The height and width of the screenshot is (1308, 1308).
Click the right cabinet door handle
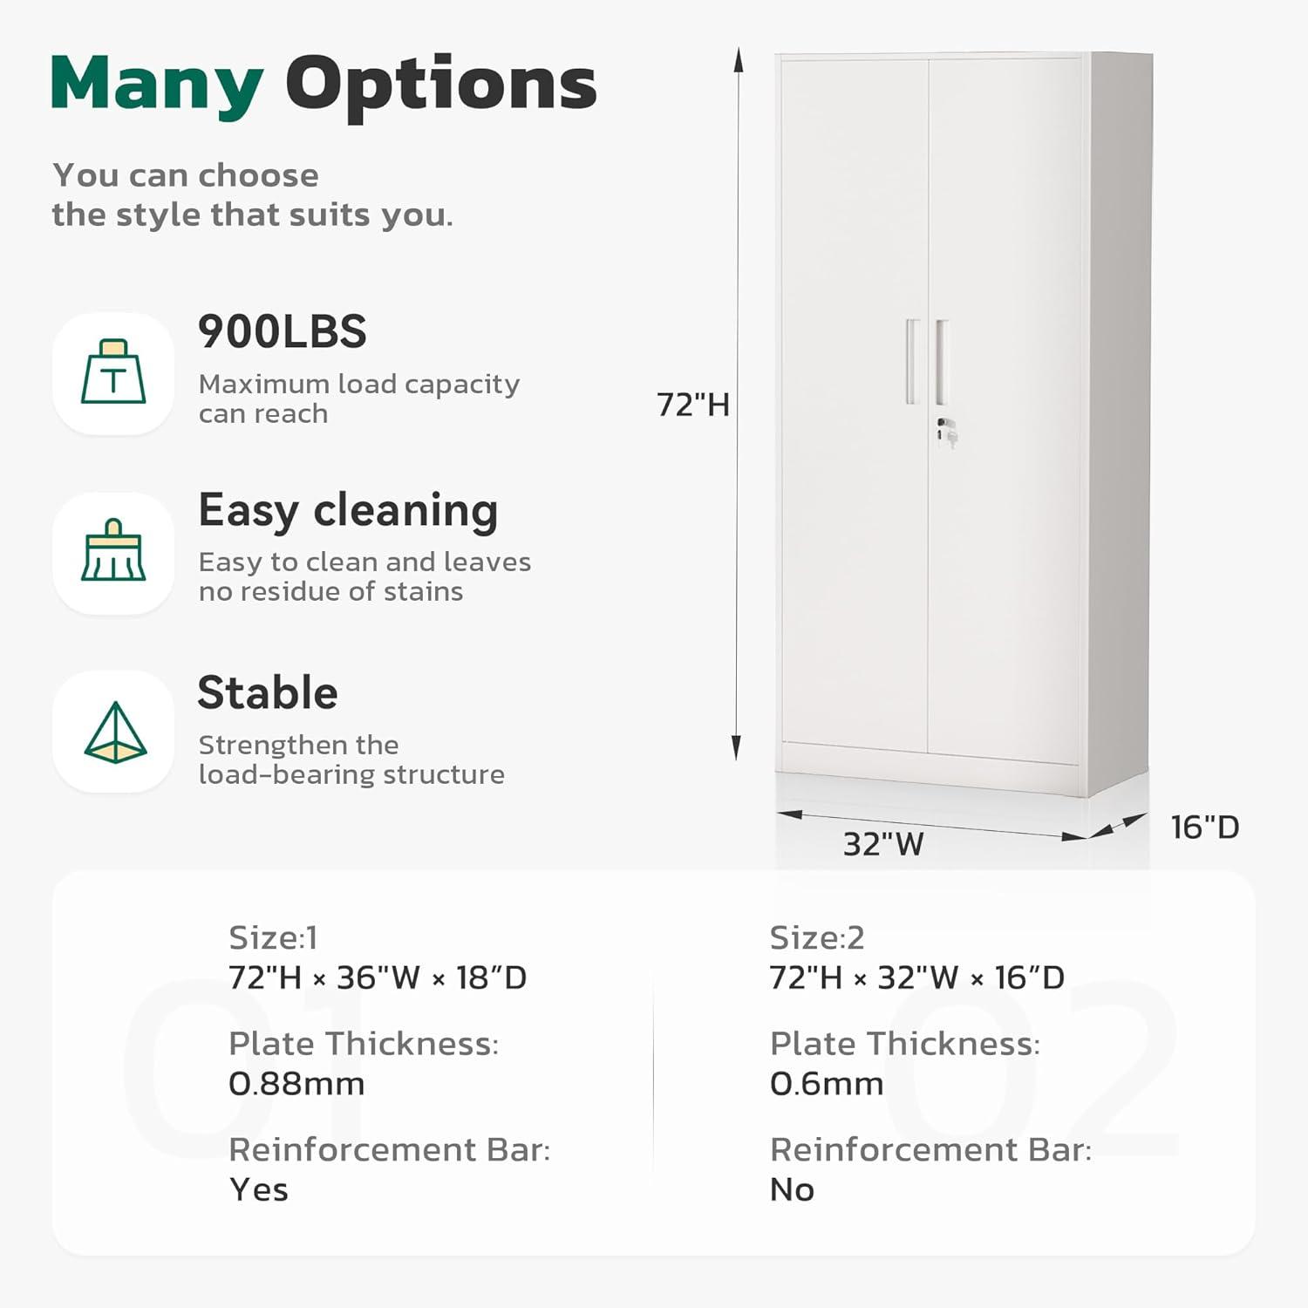(941, 361)
